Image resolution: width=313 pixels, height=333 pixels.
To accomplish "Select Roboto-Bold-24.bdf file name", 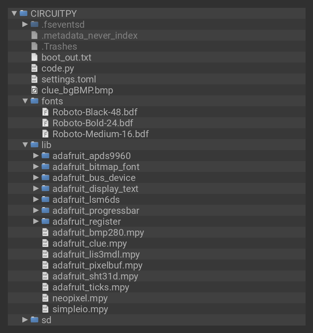I will 93,123.
